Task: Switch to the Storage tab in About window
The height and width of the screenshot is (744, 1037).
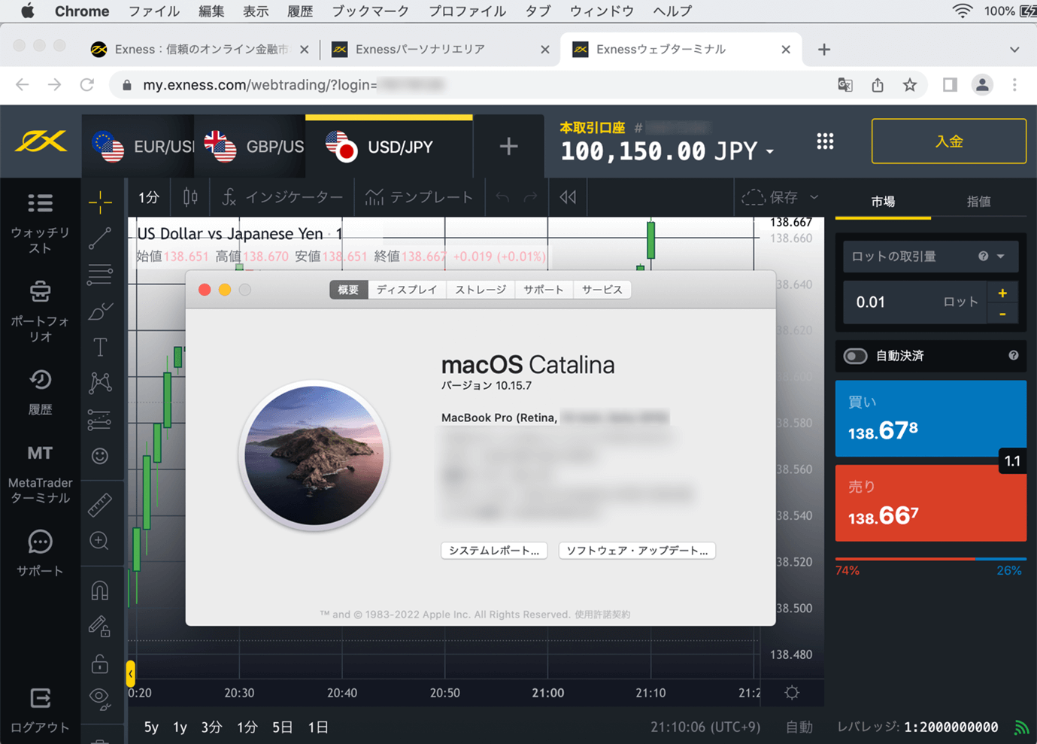Action: (x=481, y=290)
